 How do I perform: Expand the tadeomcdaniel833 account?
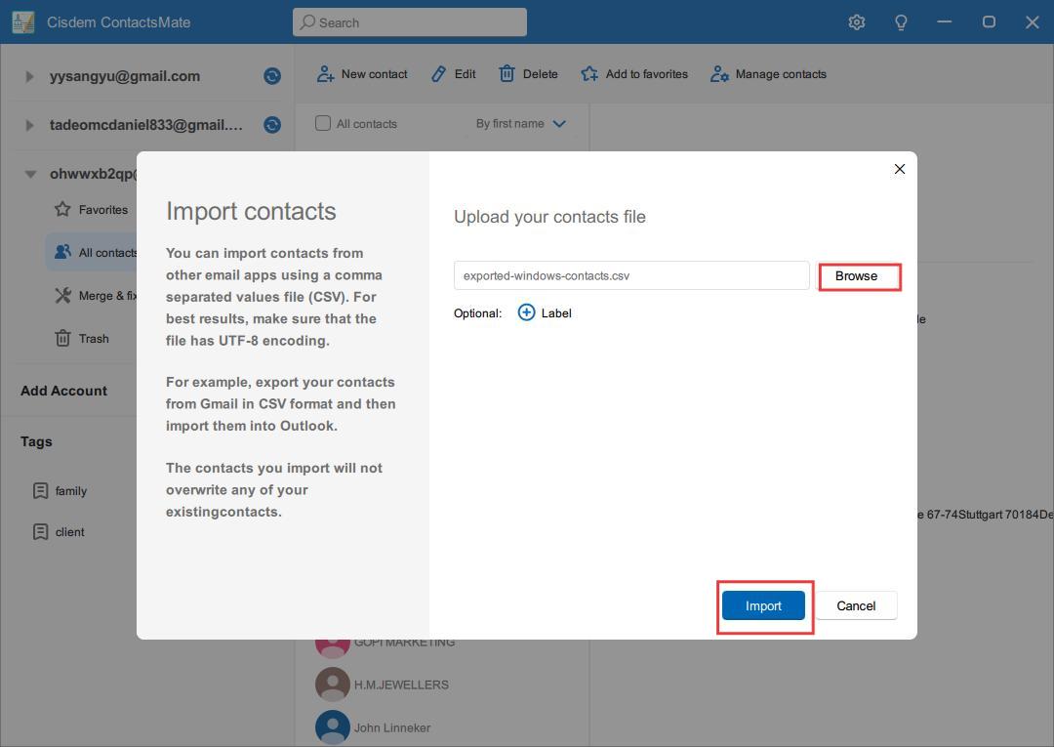(28, 125)
